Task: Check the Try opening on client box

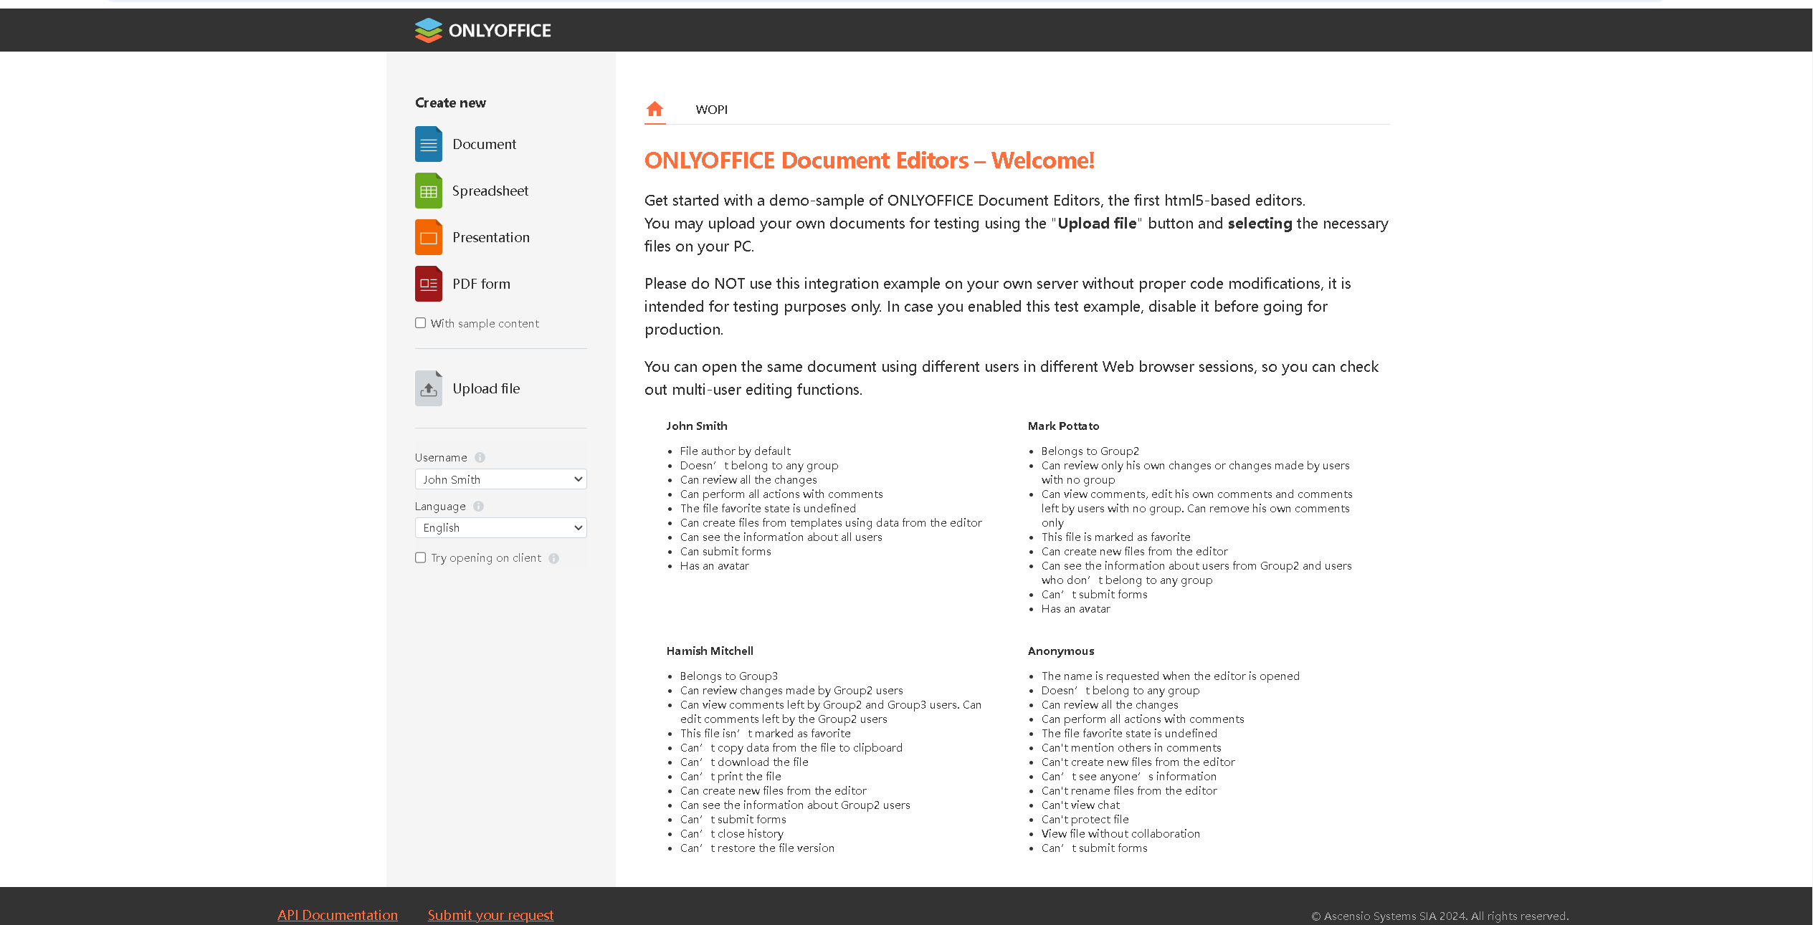Action: (420, 557)
